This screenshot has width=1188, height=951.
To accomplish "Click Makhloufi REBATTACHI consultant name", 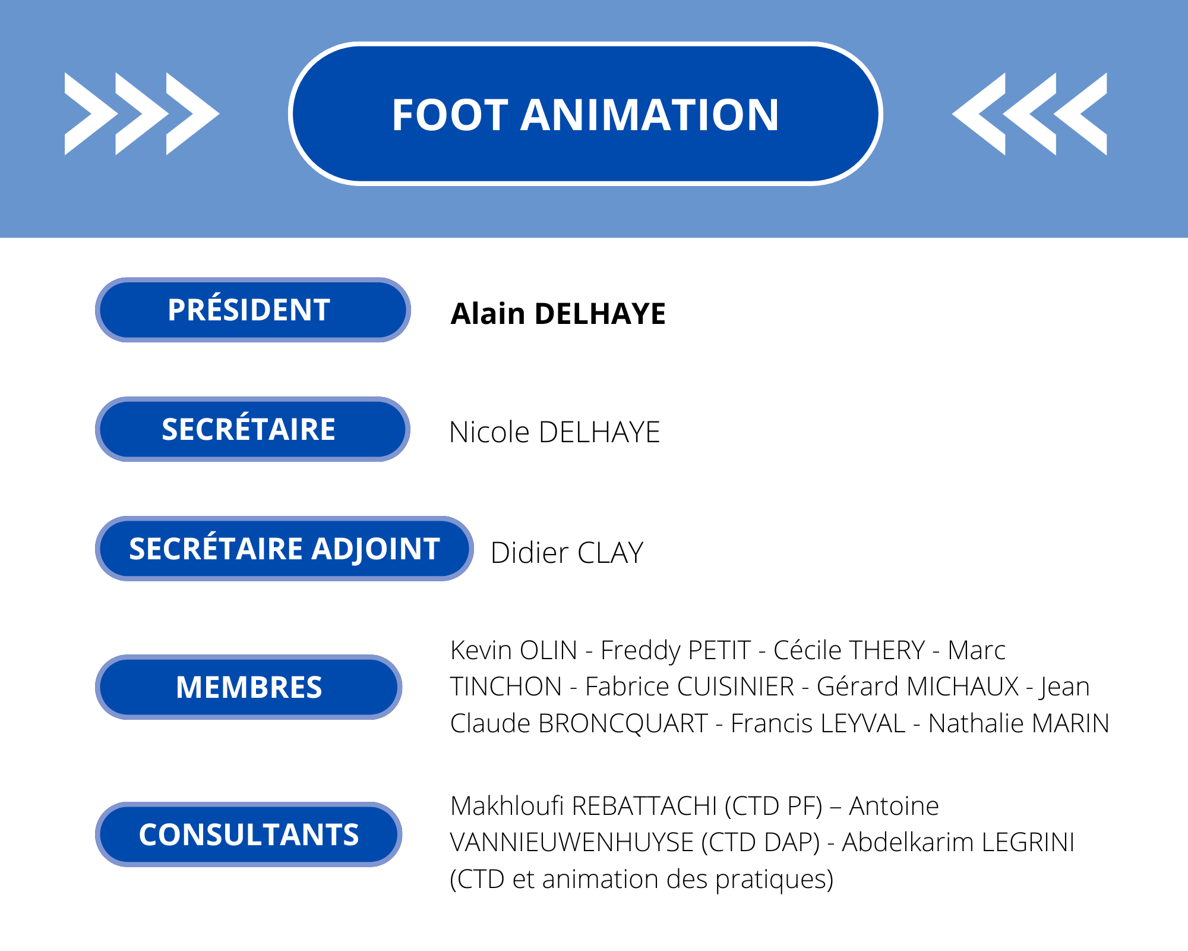I will (584, 806).
